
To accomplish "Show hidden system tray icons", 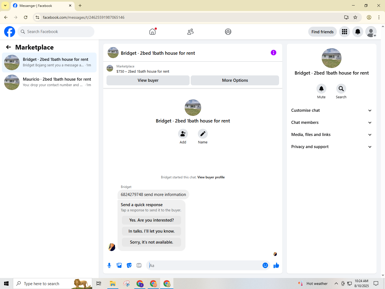I will click(336, 283).
